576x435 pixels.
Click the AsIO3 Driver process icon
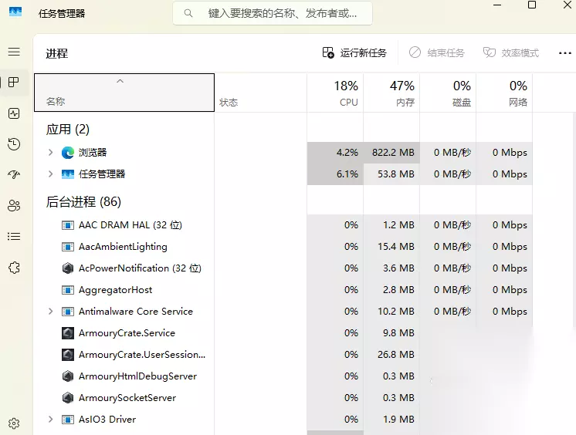coord(68,420)
